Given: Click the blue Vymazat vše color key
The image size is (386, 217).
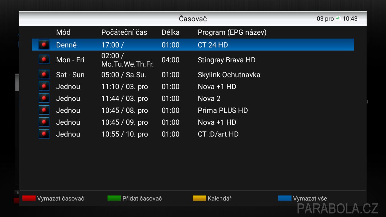Looking at the screenshot, I should (x=285, y=198).
